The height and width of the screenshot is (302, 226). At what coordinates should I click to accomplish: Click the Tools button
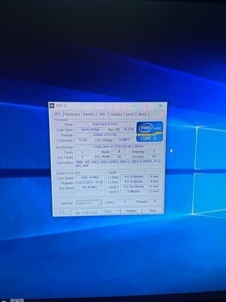[x=108, y=211]
